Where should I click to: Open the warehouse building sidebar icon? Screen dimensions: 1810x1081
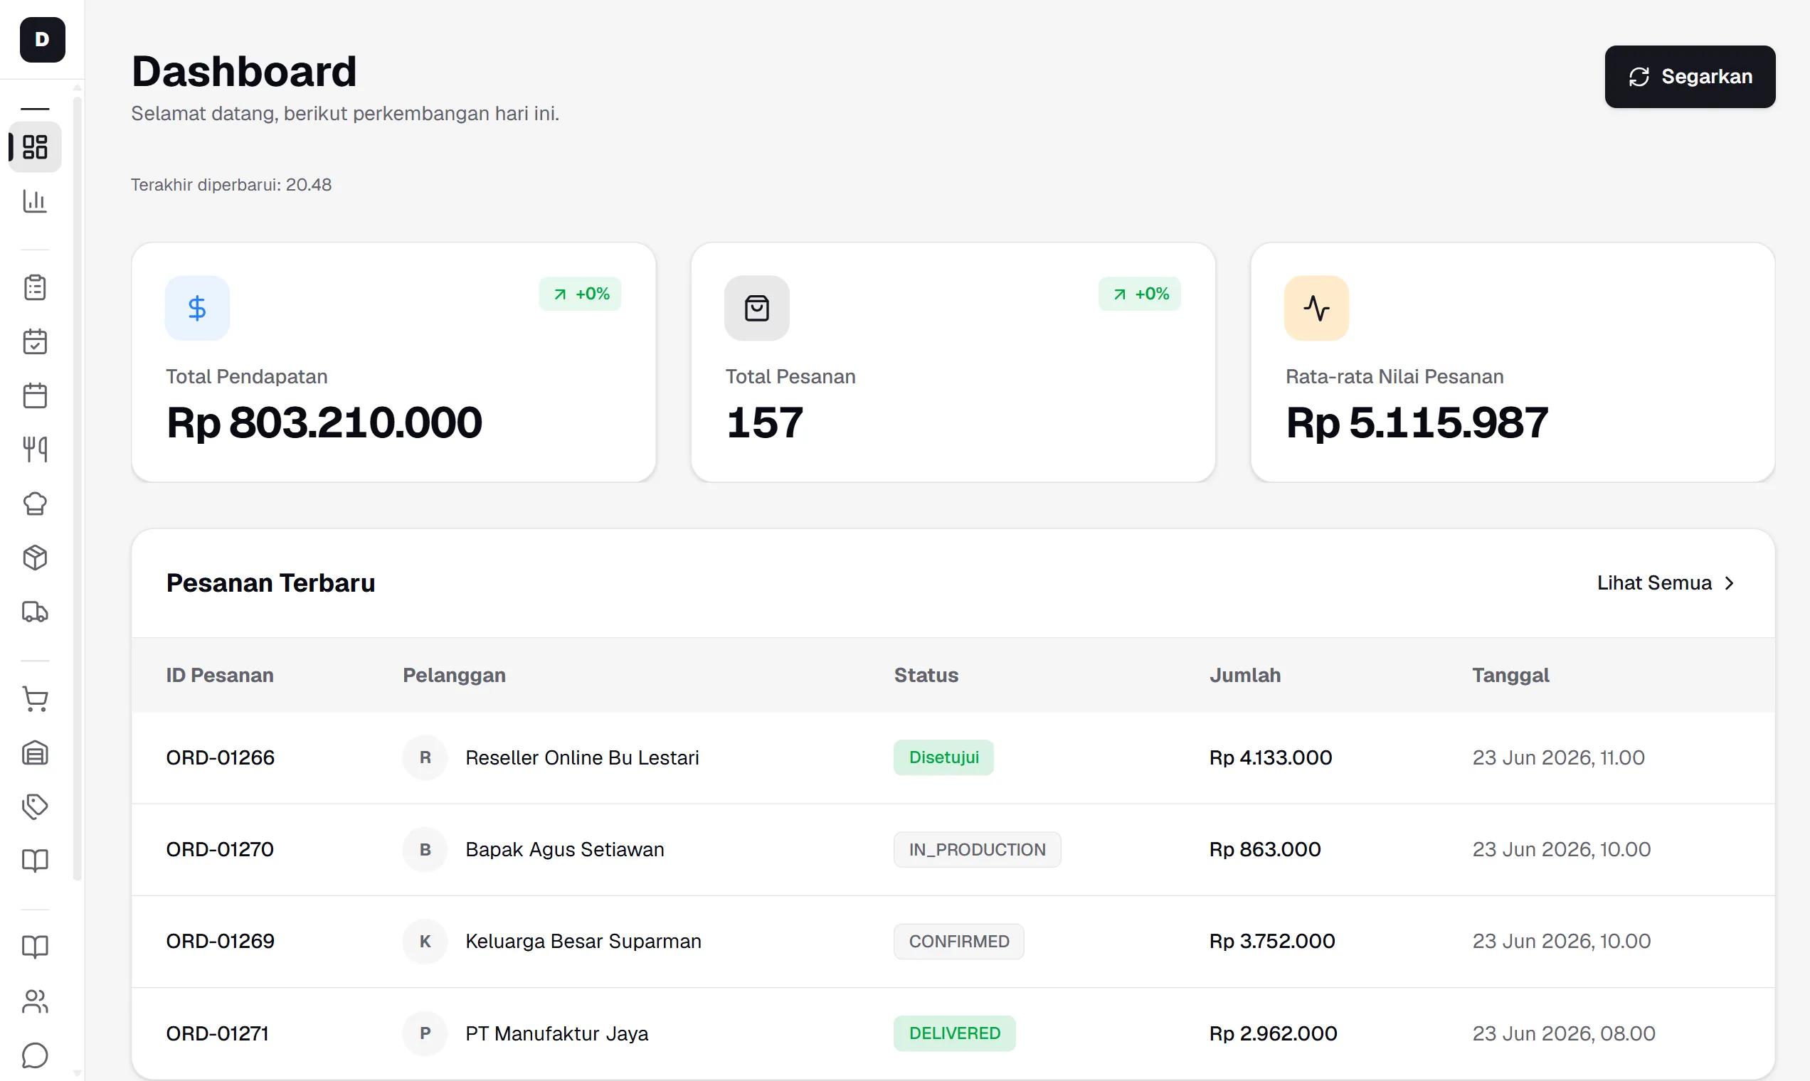(x=35, y=752)
